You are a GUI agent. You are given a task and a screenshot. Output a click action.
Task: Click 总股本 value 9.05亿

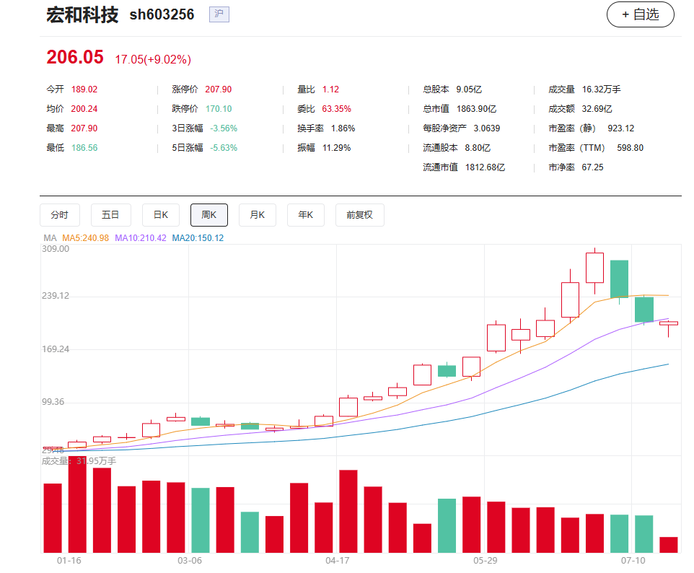pos(469,89)
